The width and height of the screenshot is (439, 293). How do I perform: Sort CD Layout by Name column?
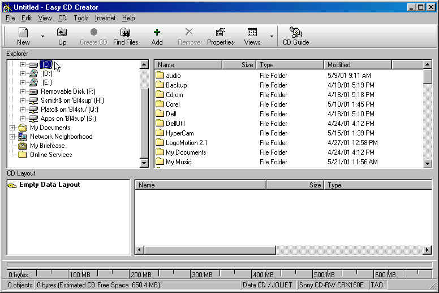(x=200, y=185)
